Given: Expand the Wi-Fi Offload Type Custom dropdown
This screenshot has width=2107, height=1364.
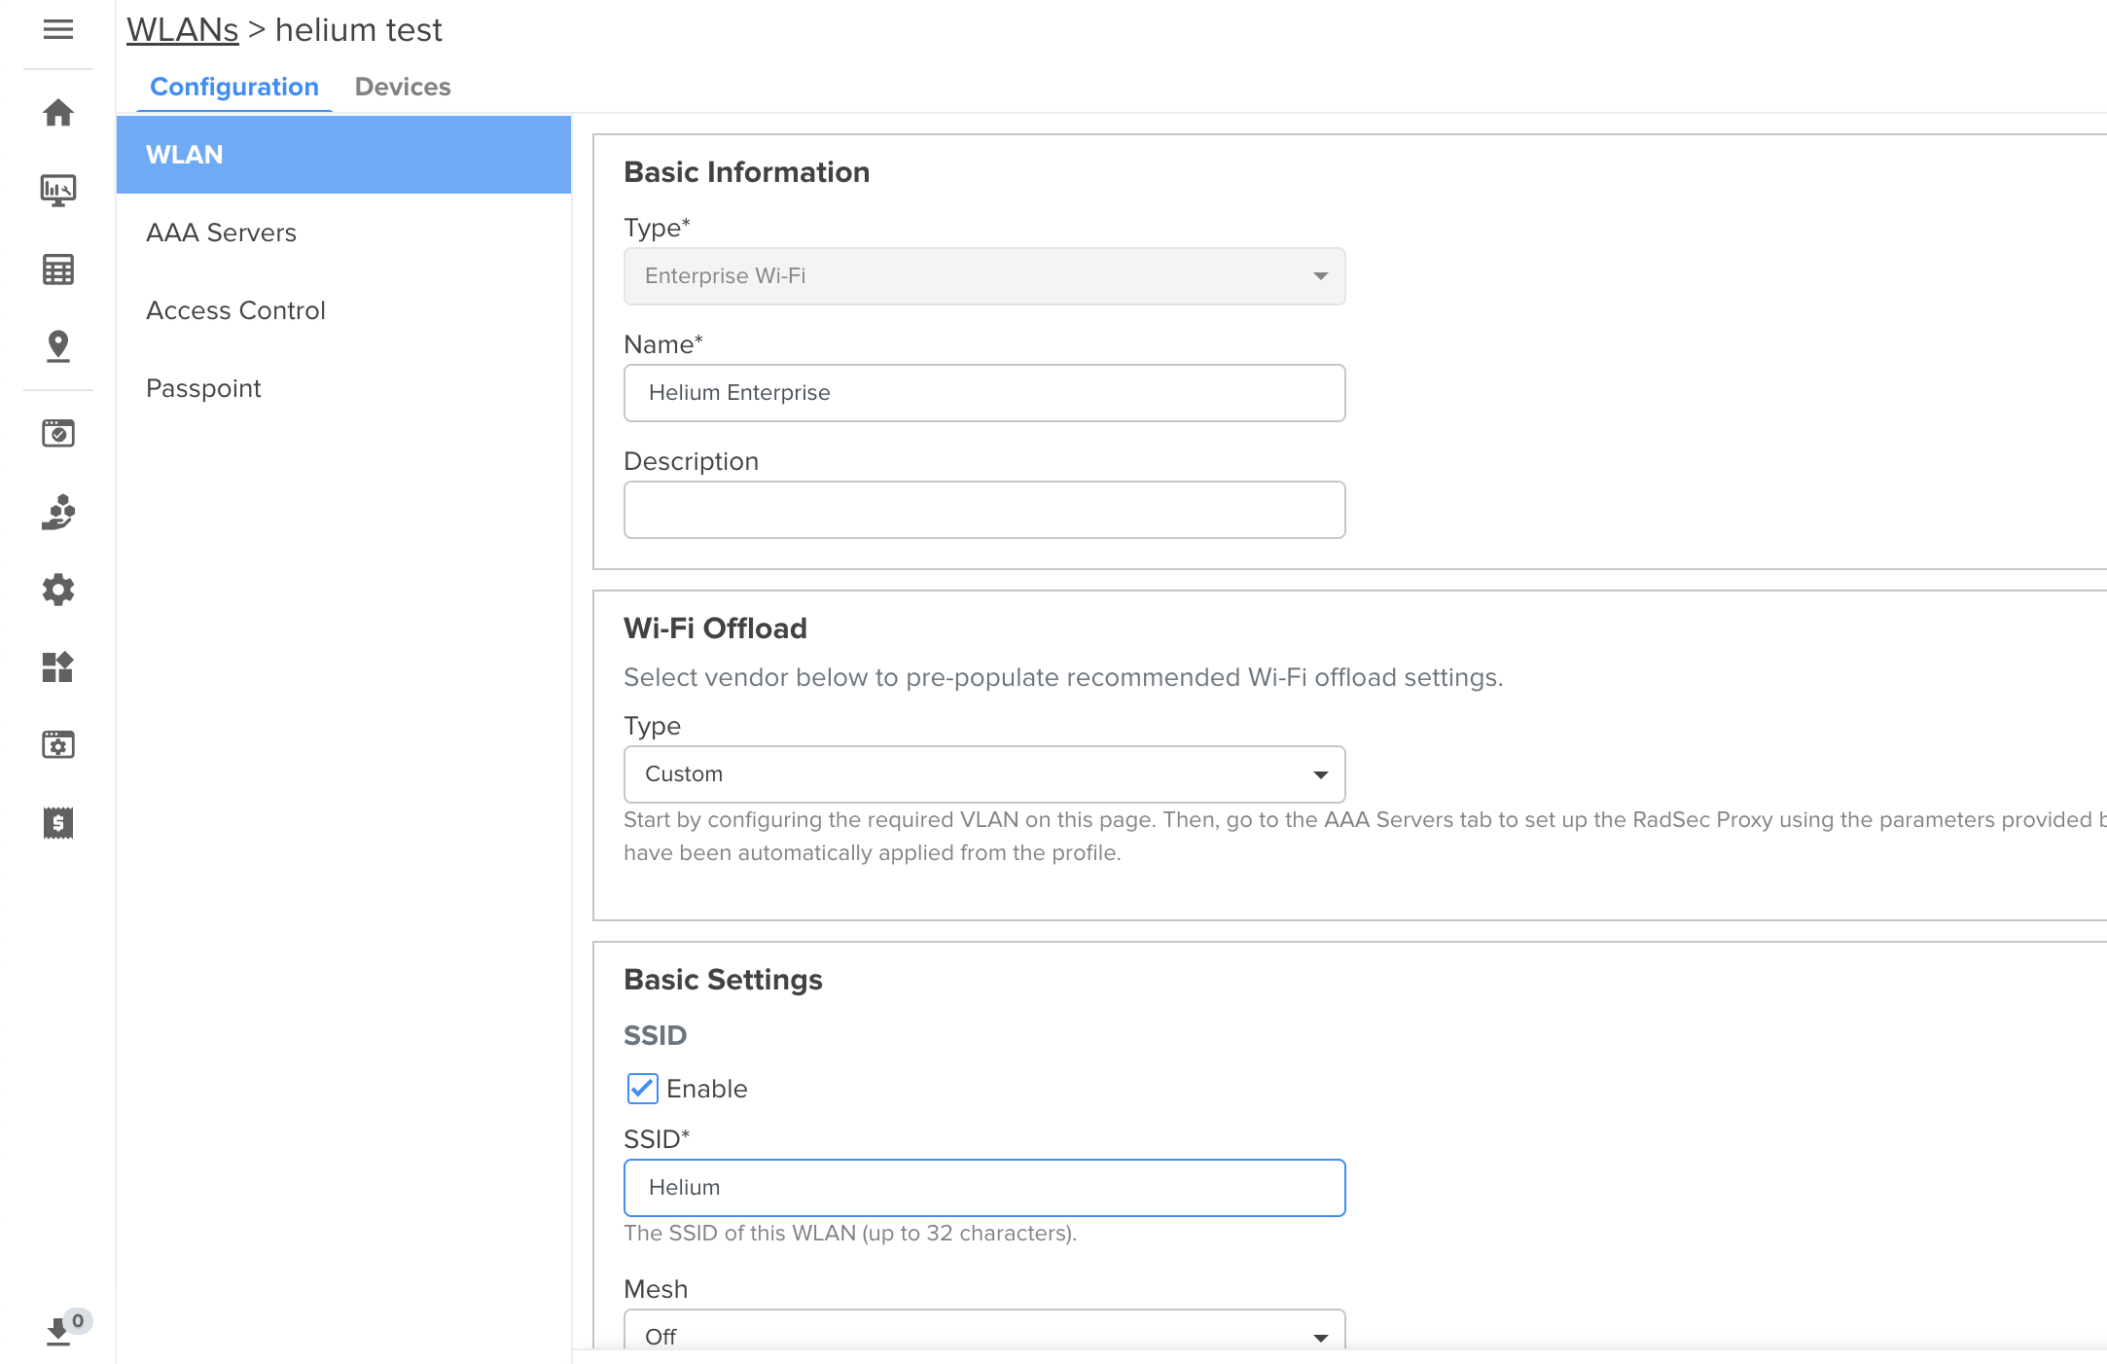Looking at the screenshot, I should tap(984, 774).
